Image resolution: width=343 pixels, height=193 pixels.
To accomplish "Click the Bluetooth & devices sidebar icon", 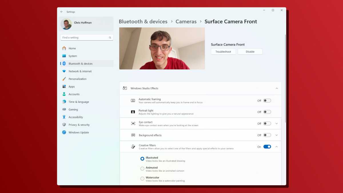I will pos(64,63).
